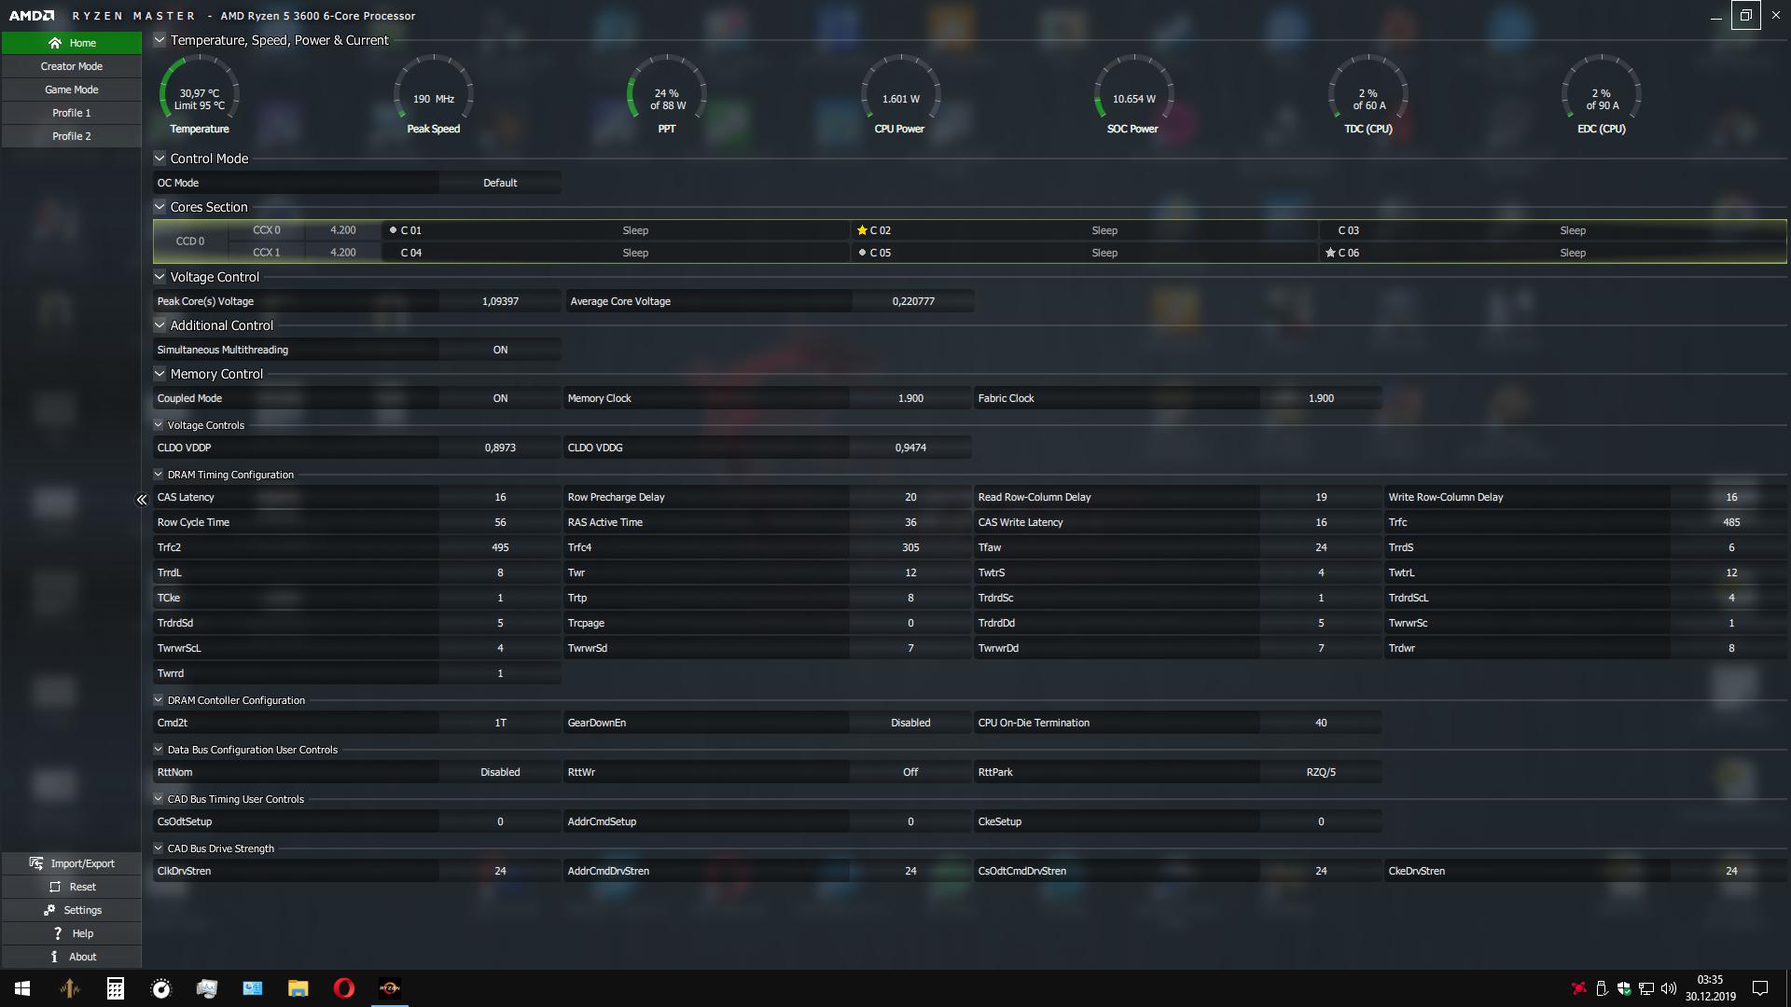1791x1007 pixels.
Task: Open Opera browser from the taskbar
Action: pos(343,988)
